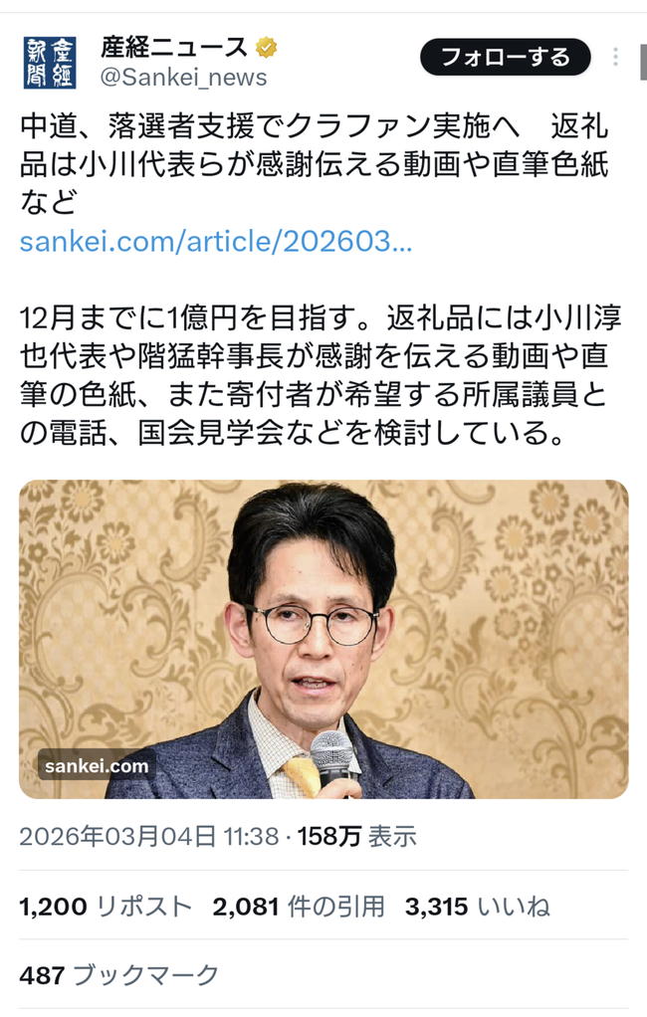Click the 12月までに1億円 body paragraph
The height and width of the screenshot is (1017, 647).
pos(321,375)
